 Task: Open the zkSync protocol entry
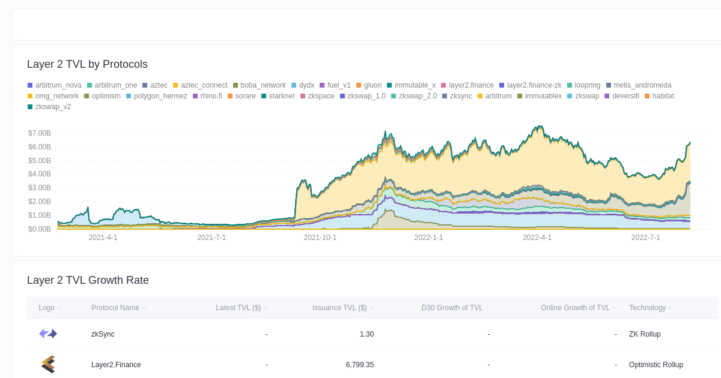[102, 334]
